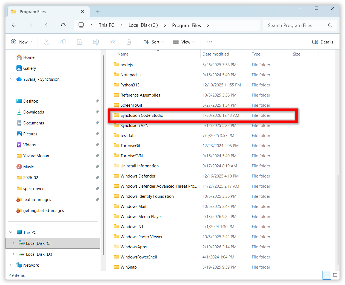Open the View dropdown menu
The width and height of the screenshot is (345, 285).
point(184,42)
